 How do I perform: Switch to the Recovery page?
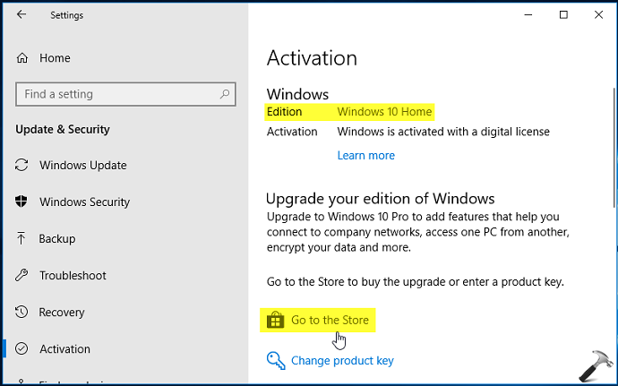pyautogui.click(x=62, y=312)
